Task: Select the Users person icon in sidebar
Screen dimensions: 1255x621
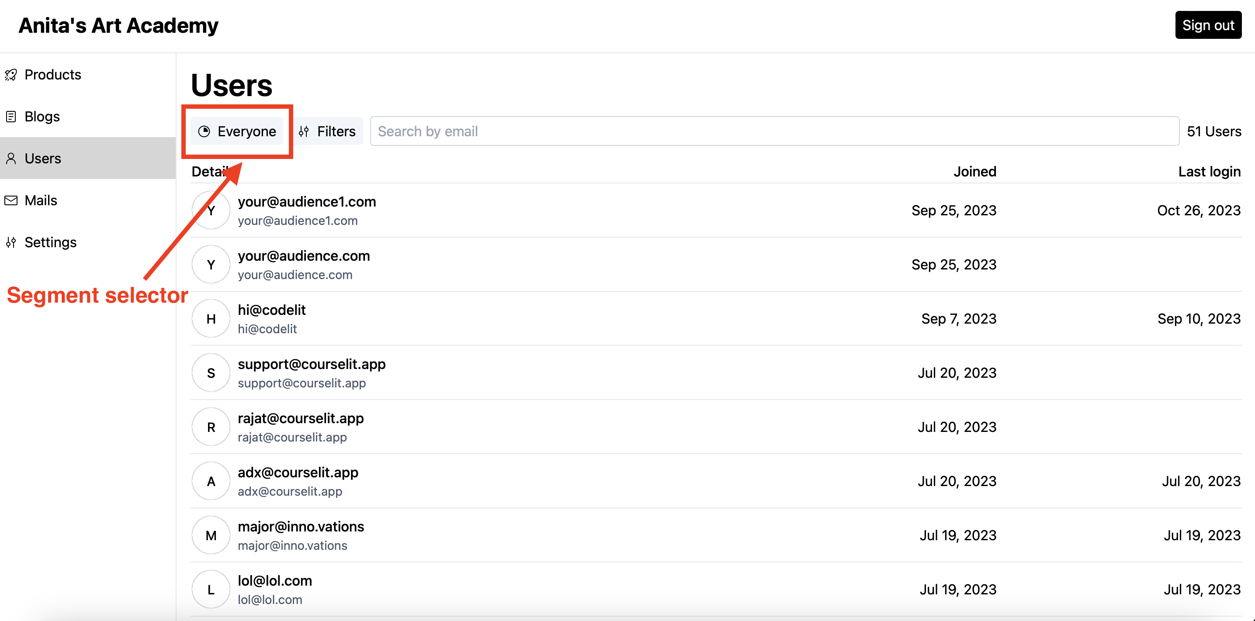Action: pos(11,158)
